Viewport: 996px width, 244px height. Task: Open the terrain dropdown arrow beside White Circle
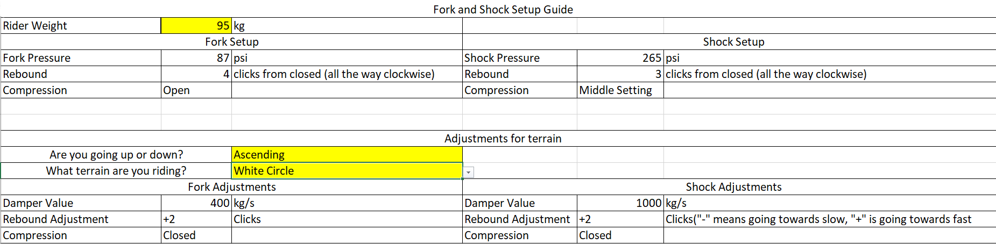click(469, 173)
